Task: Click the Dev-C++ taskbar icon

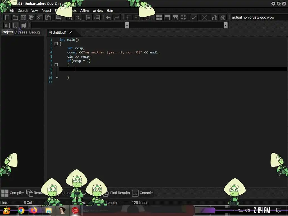Action: click(x=75, y=210)
